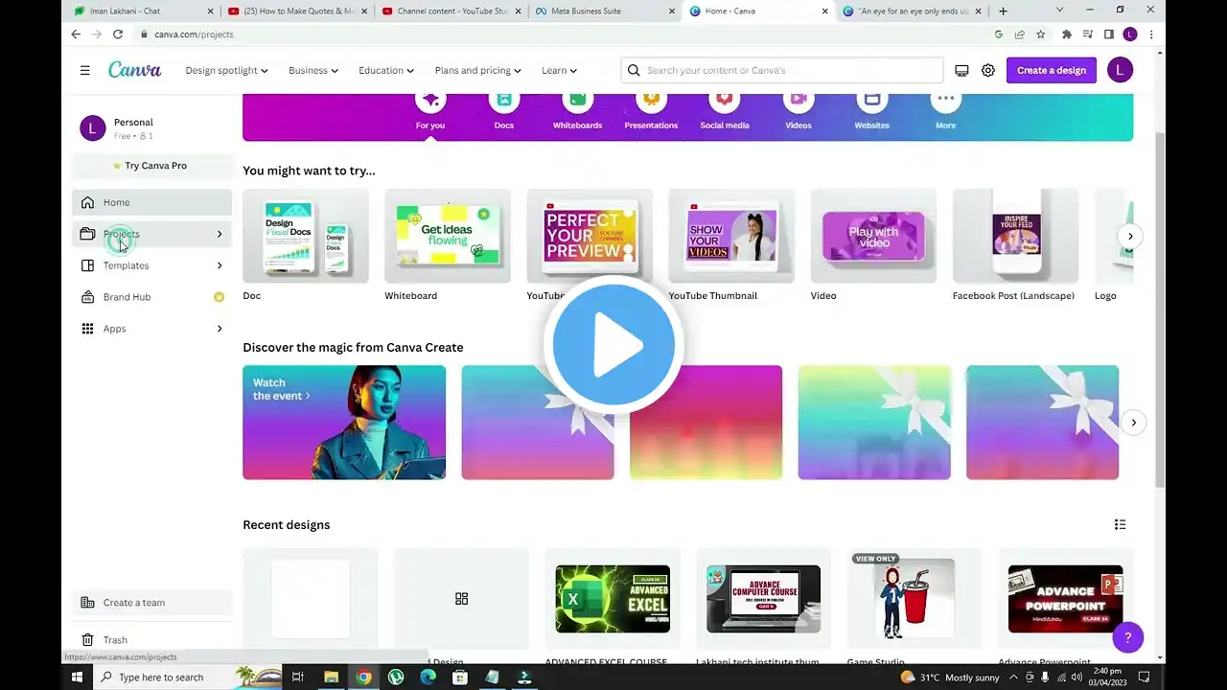Select the Whiteboards category icon
1227x690 pixels.
pos(577,100)
